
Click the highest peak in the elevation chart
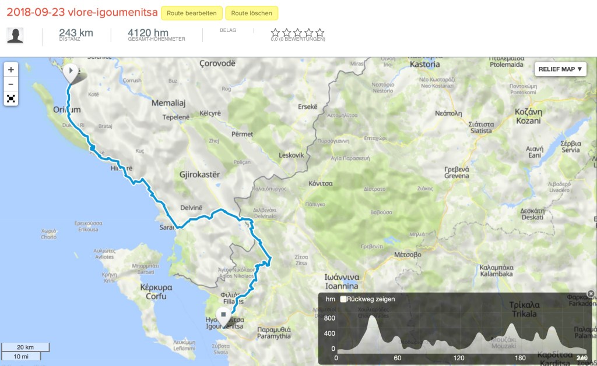pyautogui.click(x=371, y=318)
